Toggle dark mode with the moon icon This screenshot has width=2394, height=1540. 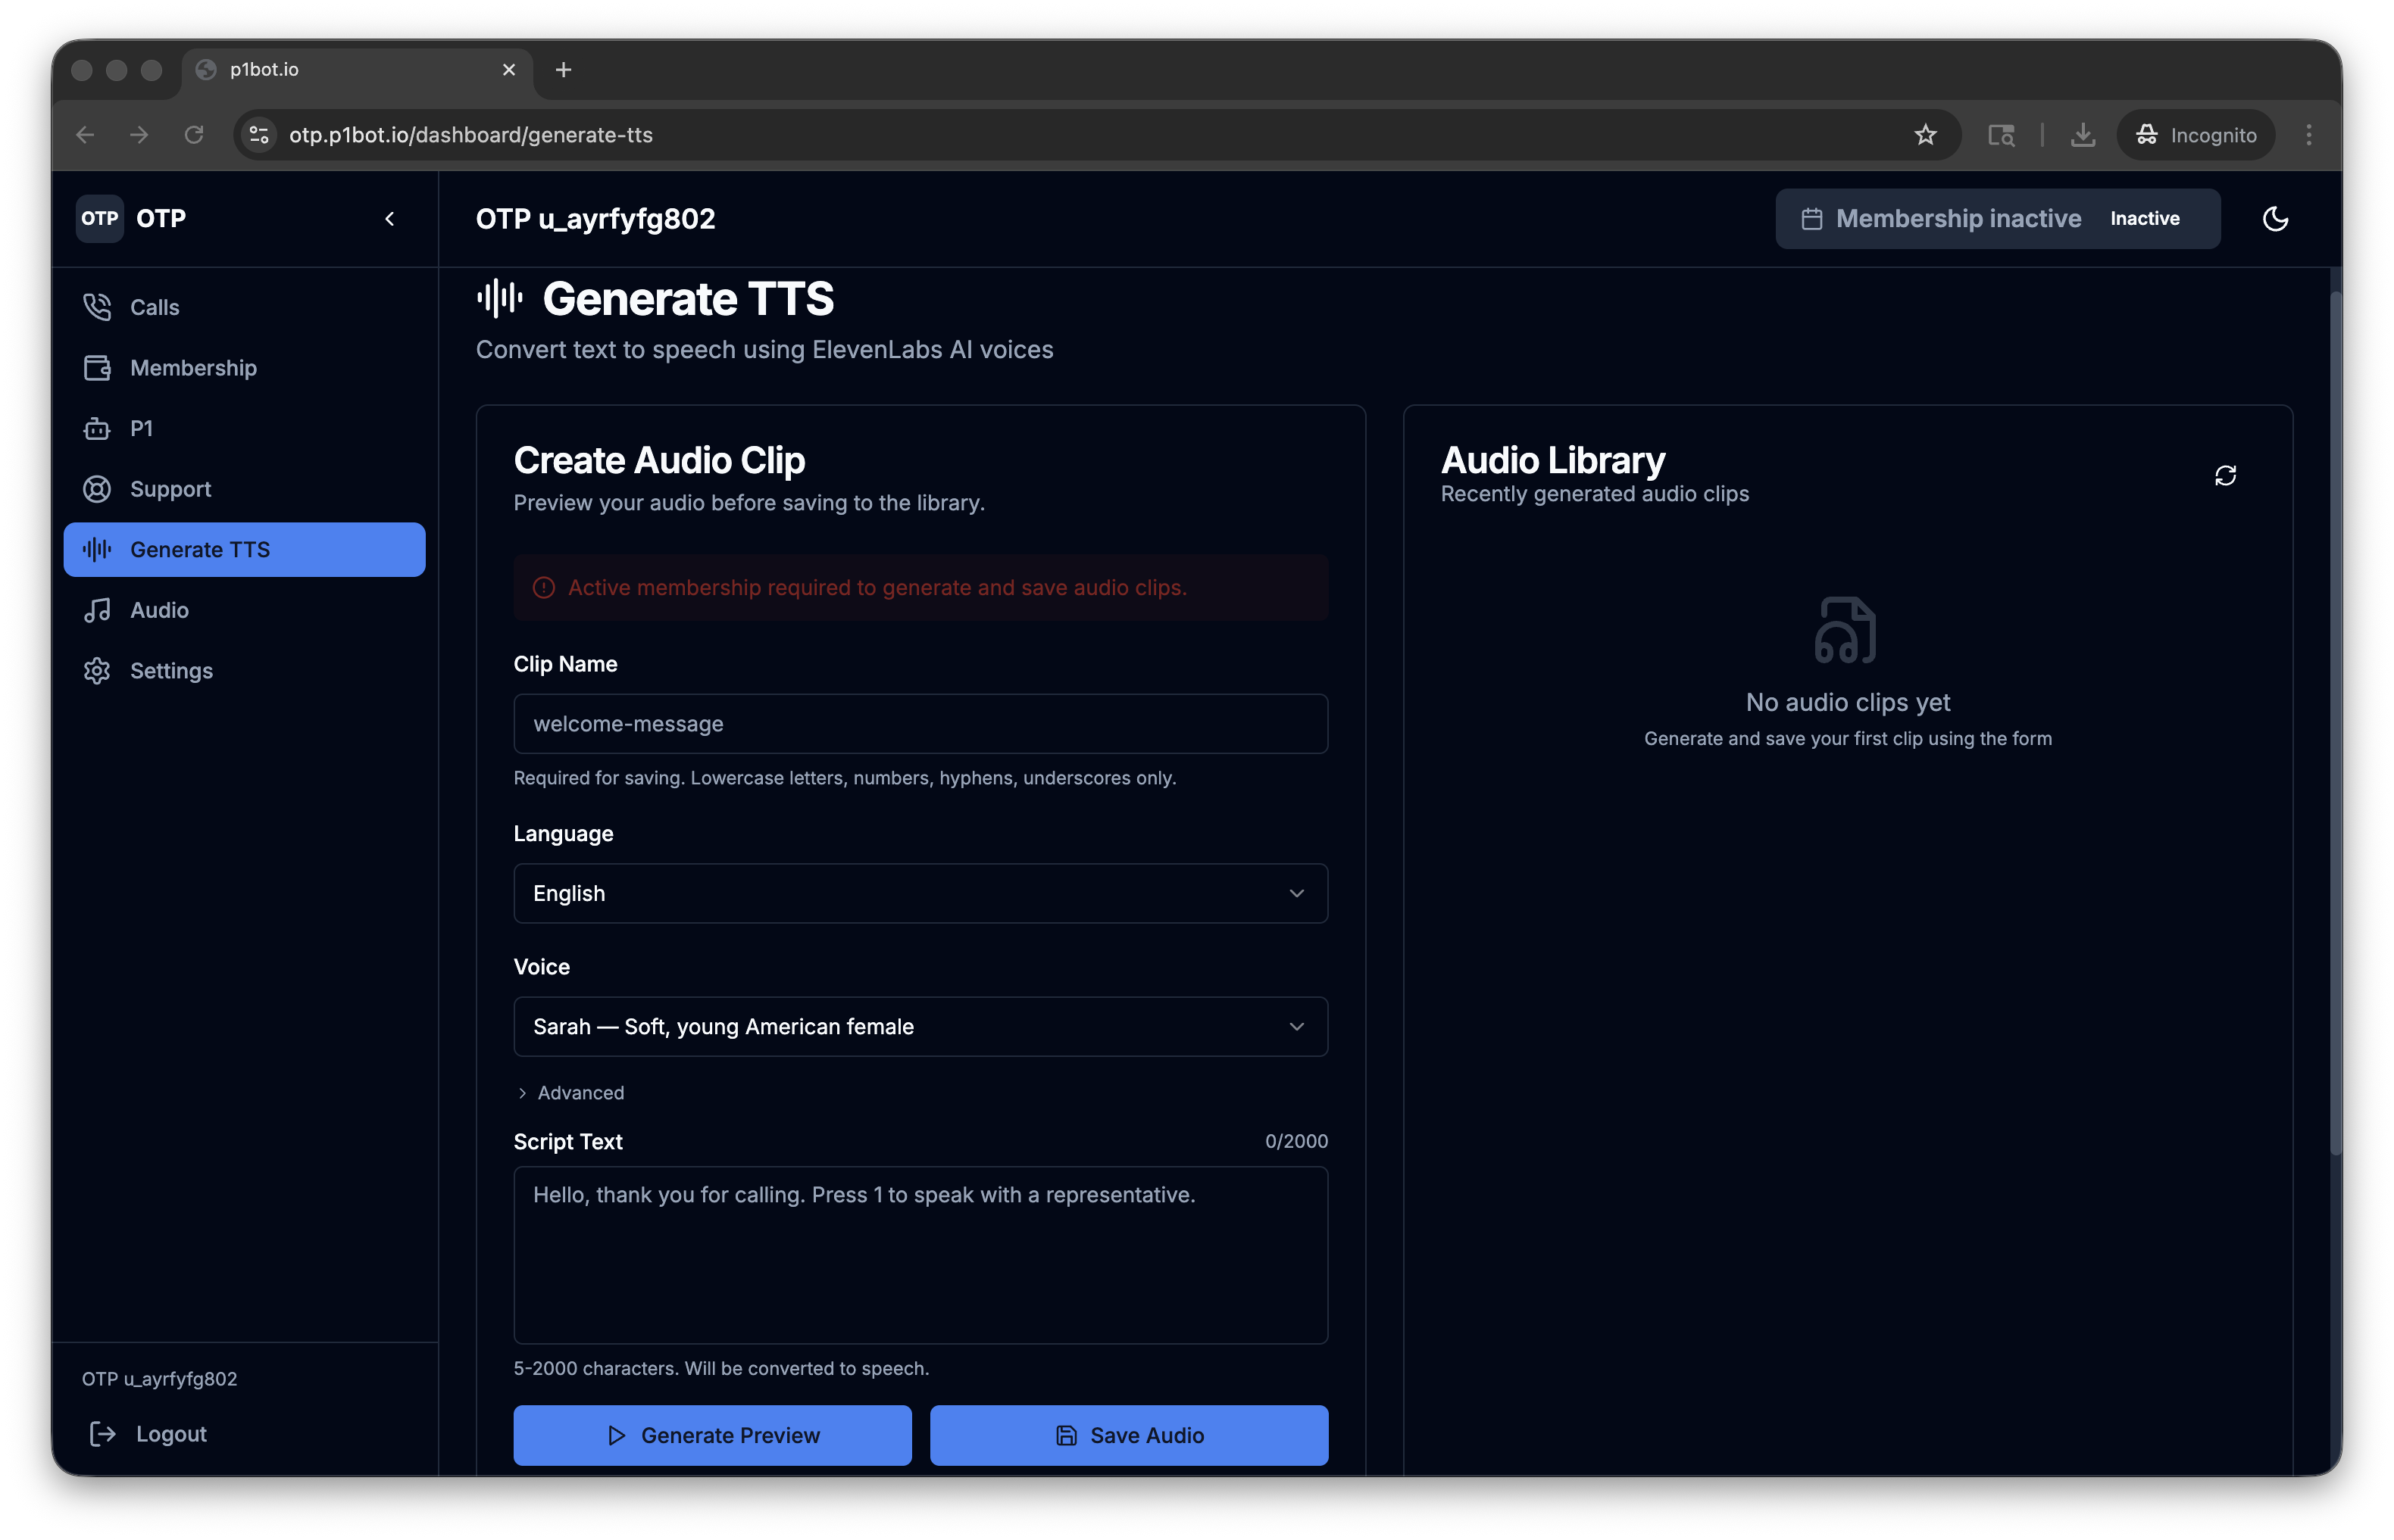point(2276,218)
